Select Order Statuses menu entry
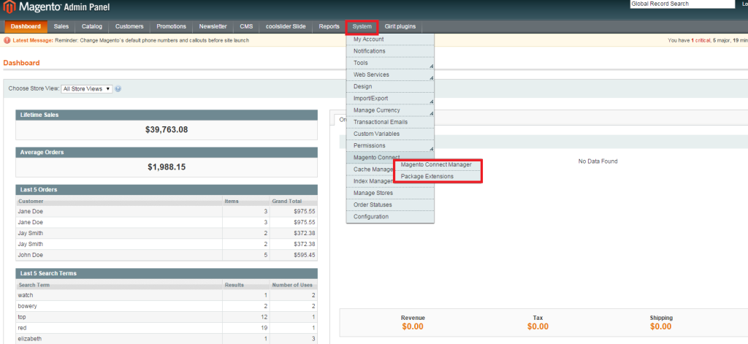The image size is (748, 344). coord(390,205)
